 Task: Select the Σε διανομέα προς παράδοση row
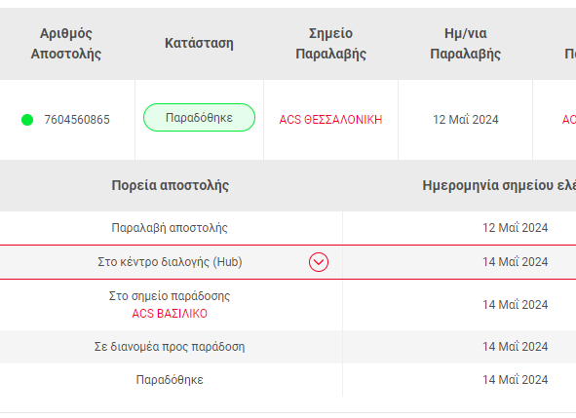[288, 347]
